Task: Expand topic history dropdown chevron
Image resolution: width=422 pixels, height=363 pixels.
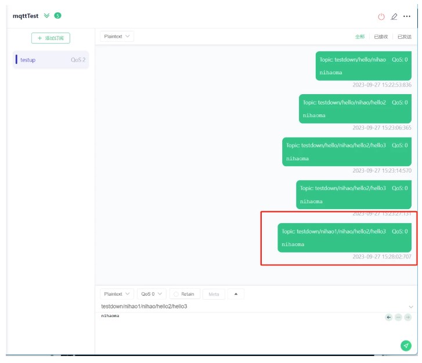Action: (411, 307)
